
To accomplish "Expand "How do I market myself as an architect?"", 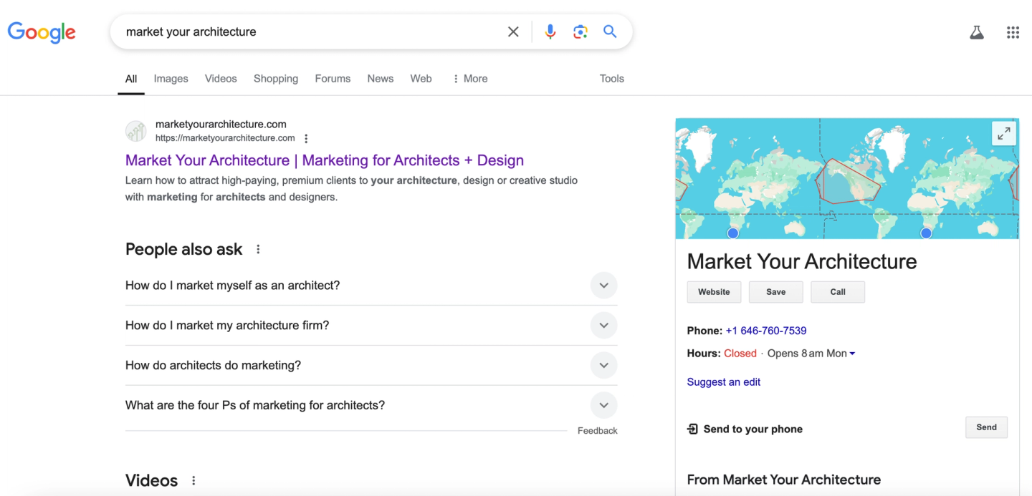I will click(371, 286).
